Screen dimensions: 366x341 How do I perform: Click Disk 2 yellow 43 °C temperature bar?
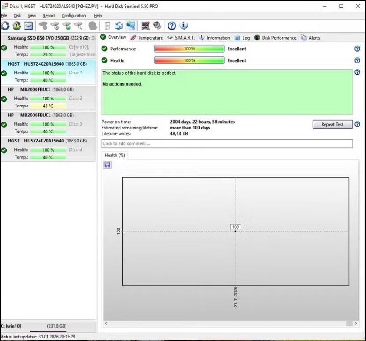[x=48, y=106]
